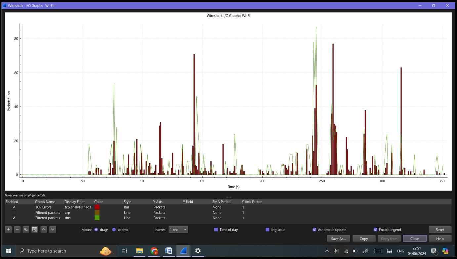Reset the I/O graph view
This screenshot has height=259, width=457.
coord(440,229)
